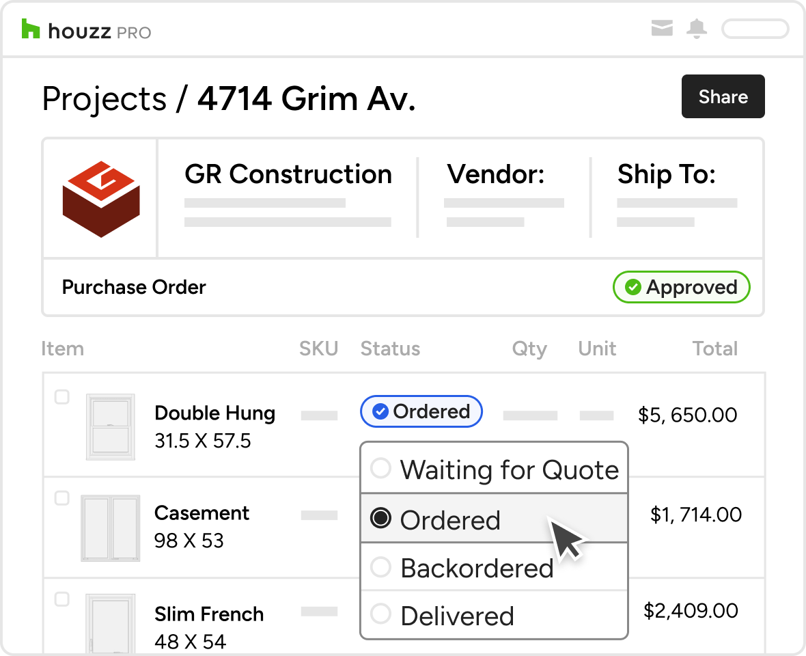
Task: Check the Casement item checkbox
Action: tap(62, 498)
